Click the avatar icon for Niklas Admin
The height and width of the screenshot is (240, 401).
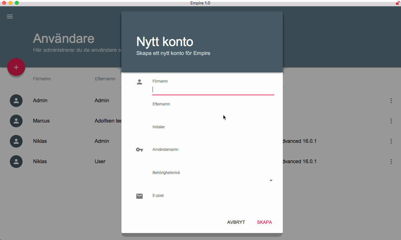[x=16, y=141]
